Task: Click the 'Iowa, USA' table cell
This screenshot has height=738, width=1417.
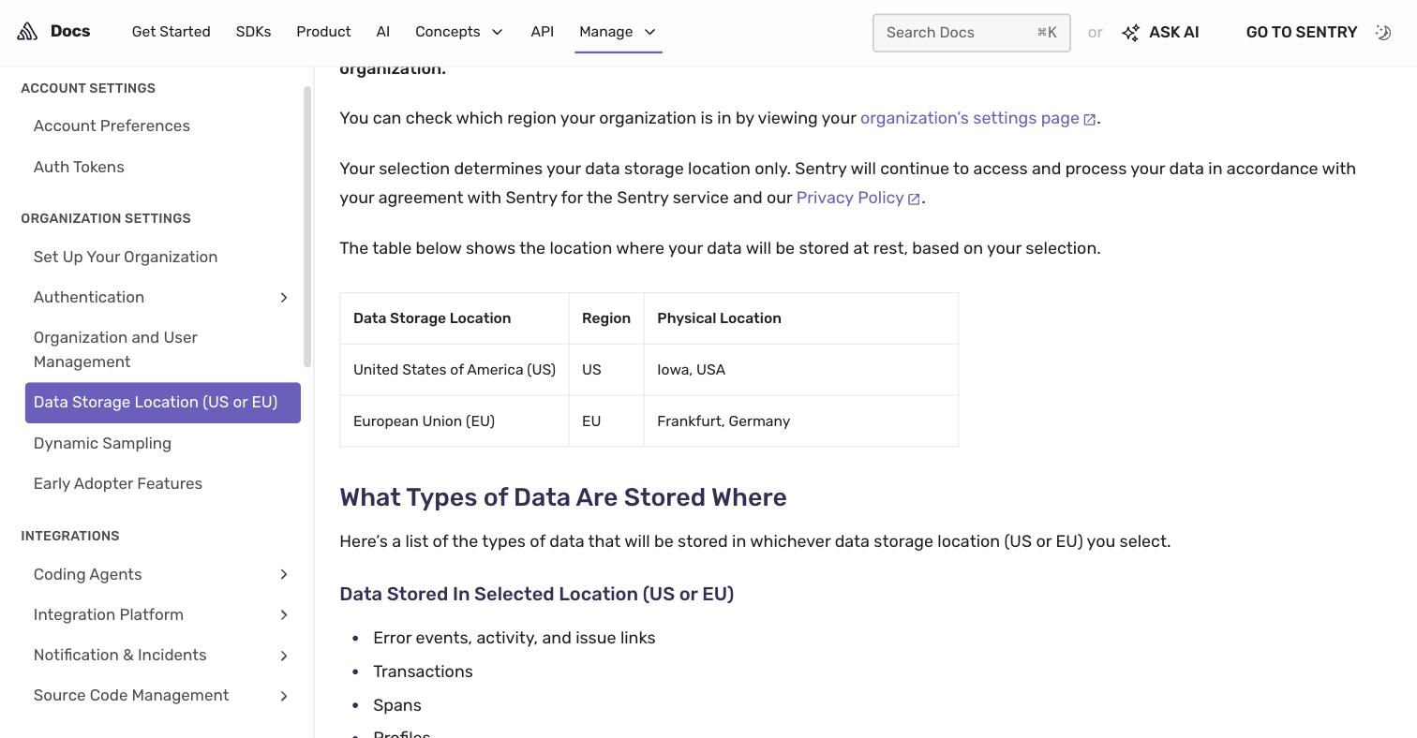Action: coord(801,370)
